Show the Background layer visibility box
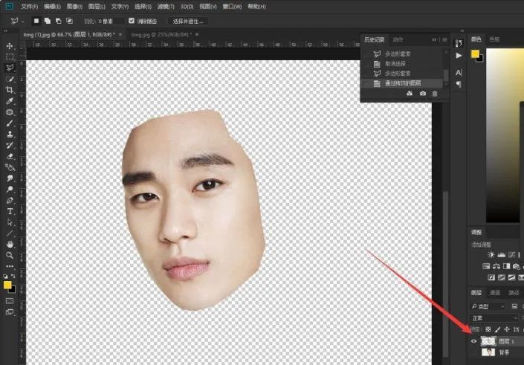This screenshot has height=365, width=524. pyautogui.click(x=473, y=352)
